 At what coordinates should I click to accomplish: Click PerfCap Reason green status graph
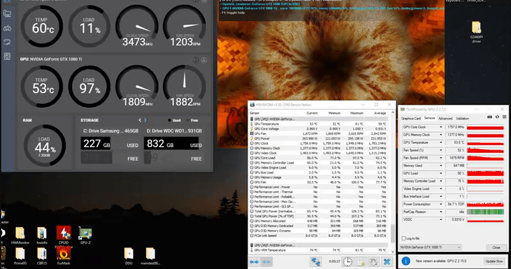[485, 212]
